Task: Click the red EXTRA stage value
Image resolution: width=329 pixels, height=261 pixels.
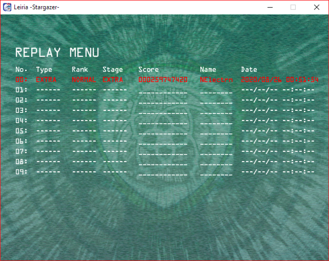Action: point(113,79)
